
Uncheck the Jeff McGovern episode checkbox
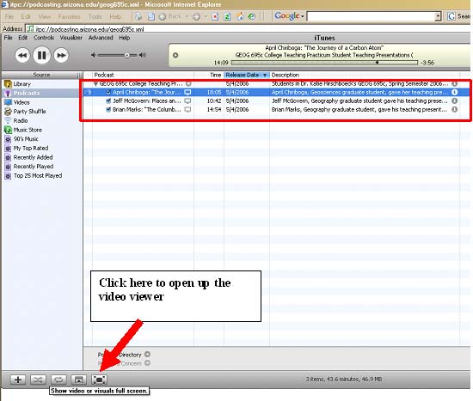tap(108, 100)
